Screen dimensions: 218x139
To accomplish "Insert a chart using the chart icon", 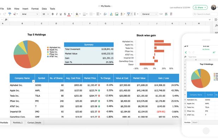I will 111,14.
